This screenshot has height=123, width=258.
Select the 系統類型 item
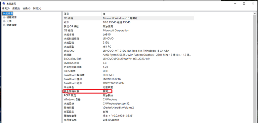coord(69,47)
